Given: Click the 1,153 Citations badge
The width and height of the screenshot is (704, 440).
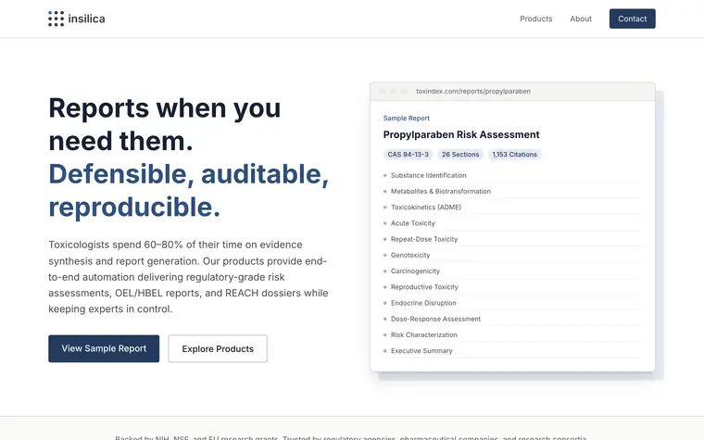Looking at the screenshot, I should 514,155.
